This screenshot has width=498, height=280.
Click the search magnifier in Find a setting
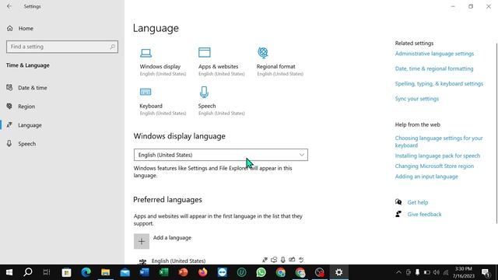tap(112, 47)
